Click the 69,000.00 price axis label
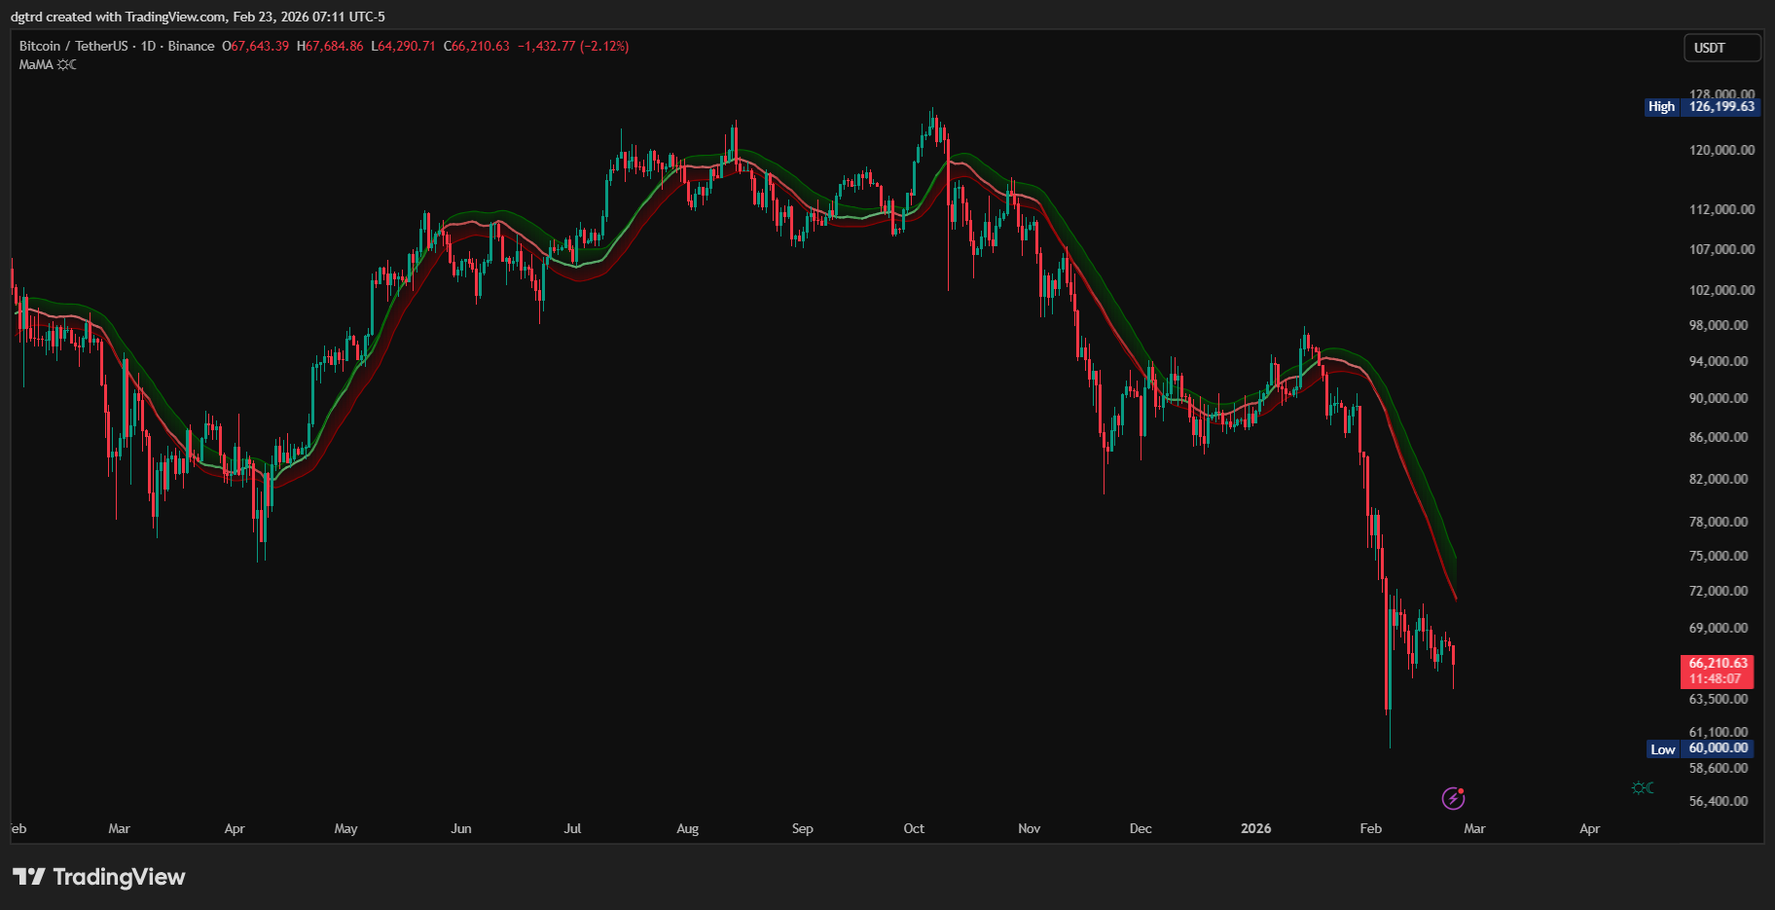 pos(1719,628)
